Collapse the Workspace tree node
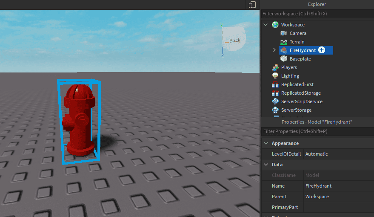Screen dimensions: 374x217 pos(266,25)
